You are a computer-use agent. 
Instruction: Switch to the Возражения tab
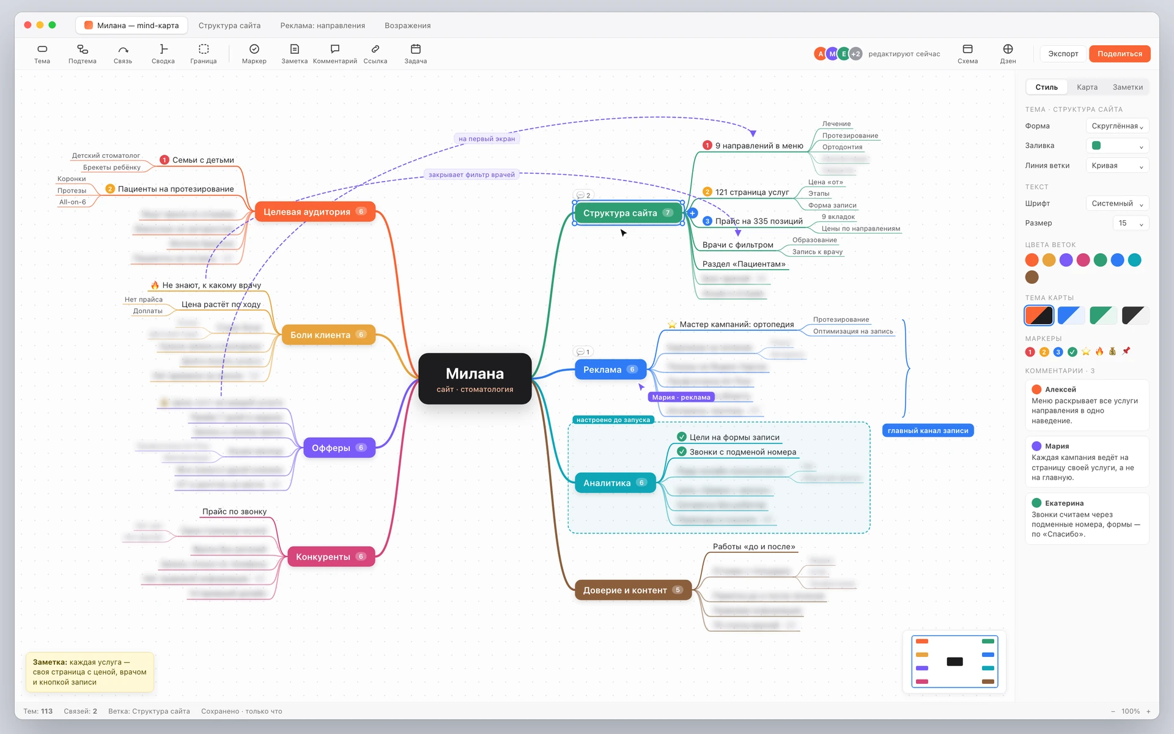[407, 26]
